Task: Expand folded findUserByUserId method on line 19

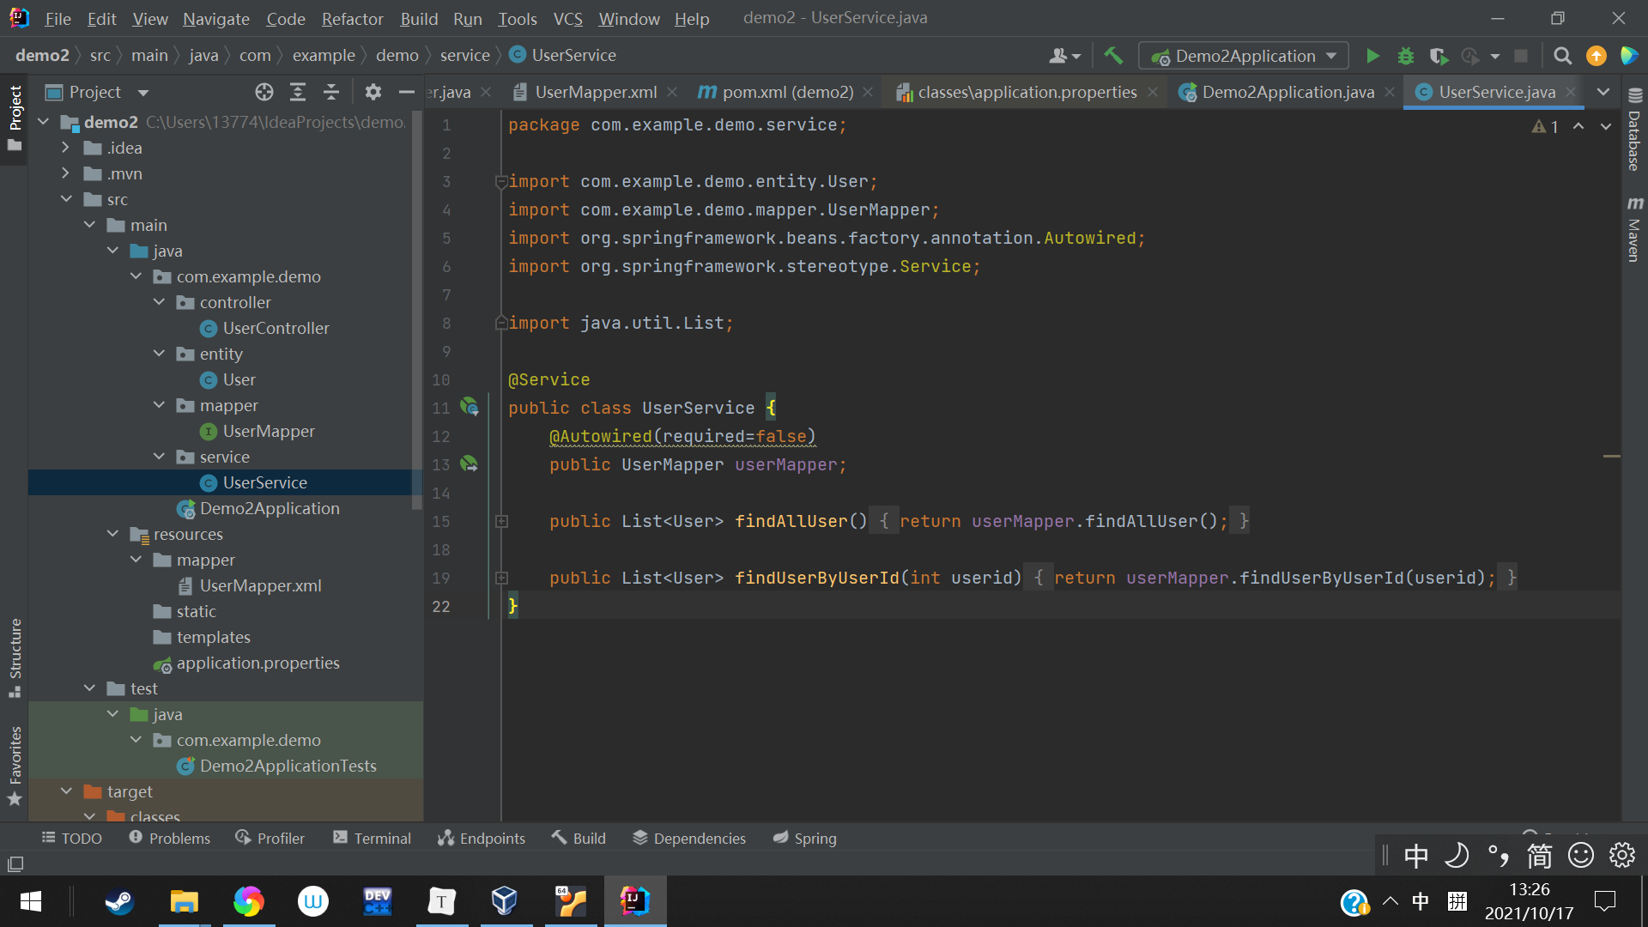Action: 502,578
